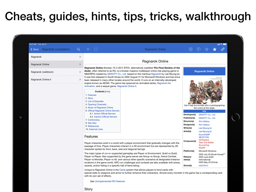Open Ragnarok the Animation link

click(x=164, y=83)
